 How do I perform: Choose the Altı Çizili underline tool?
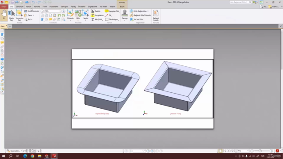(97, 19)
